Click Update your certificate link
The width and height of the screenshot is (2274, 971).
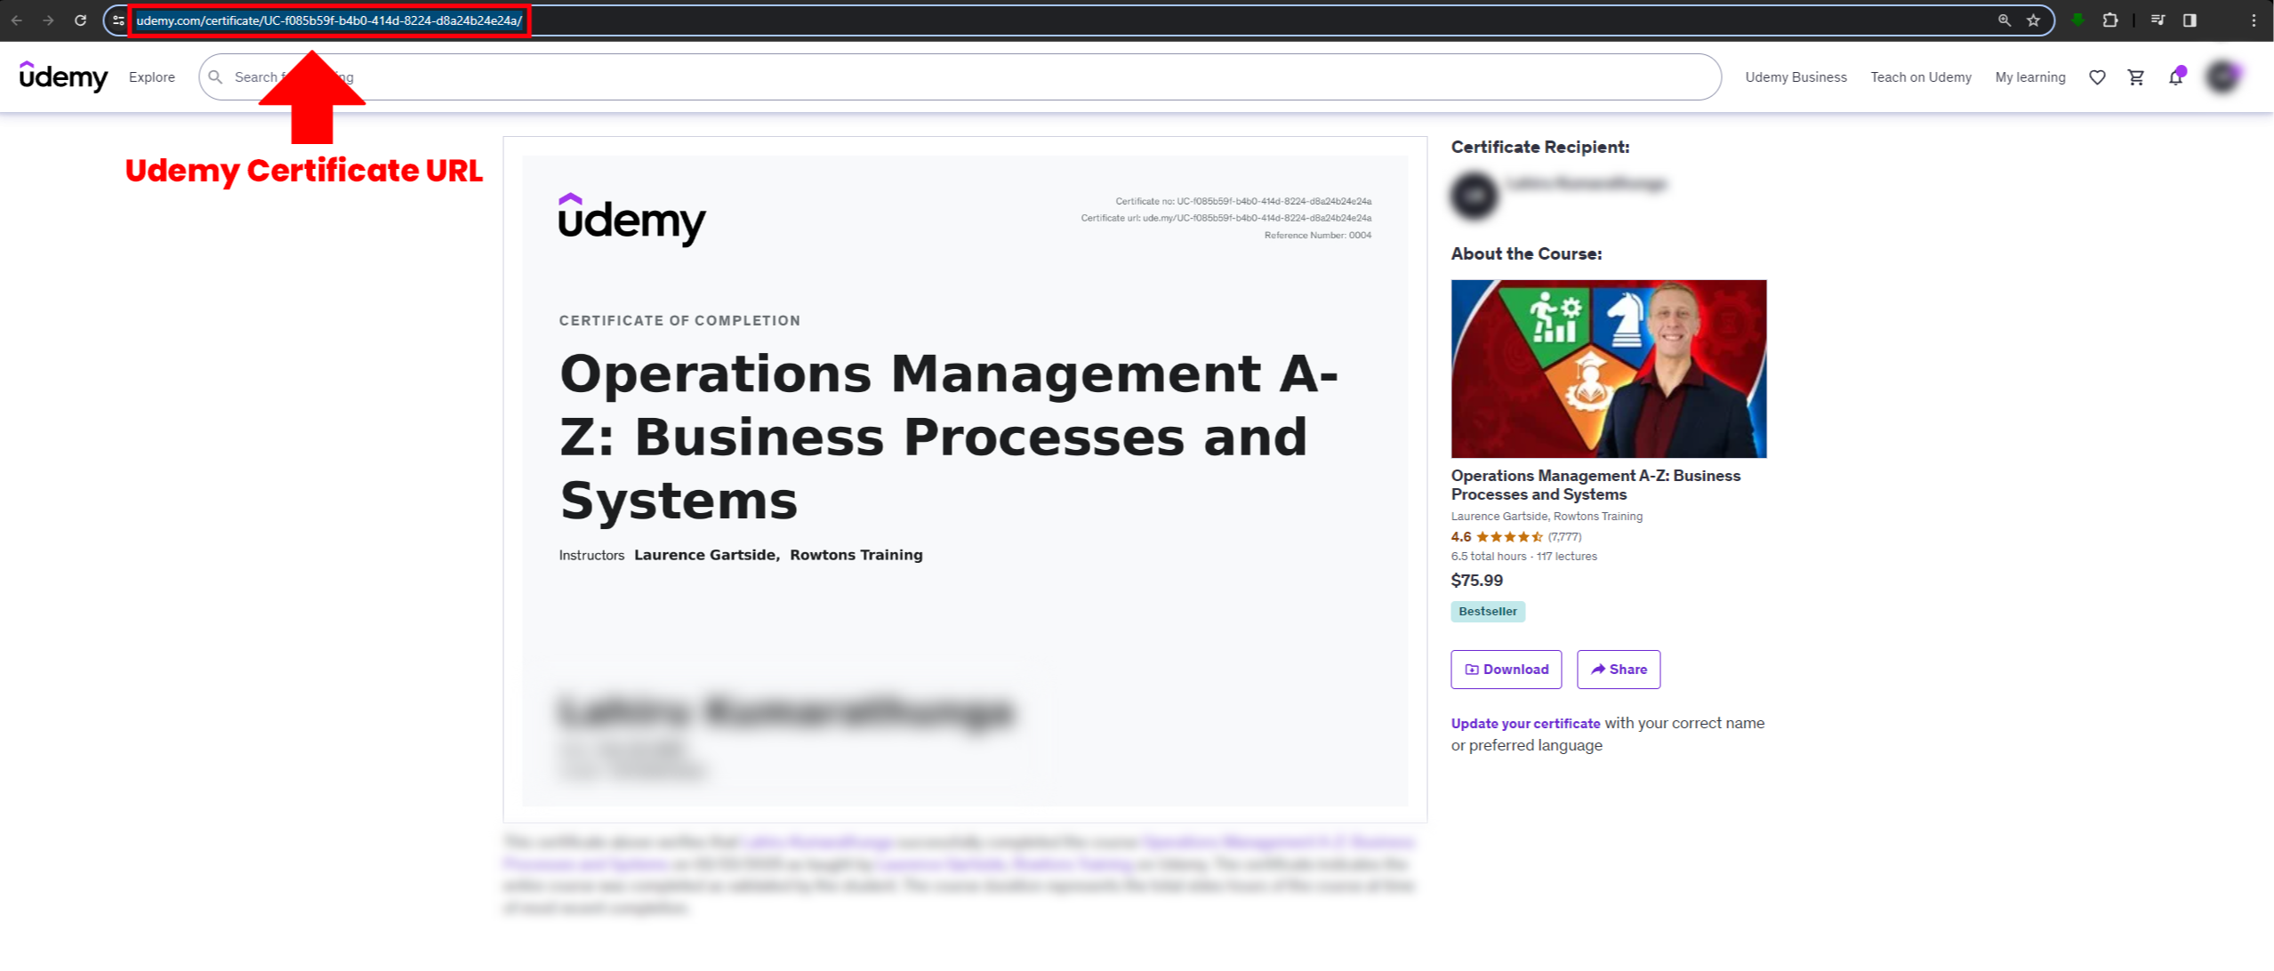tap(1525, 724)
